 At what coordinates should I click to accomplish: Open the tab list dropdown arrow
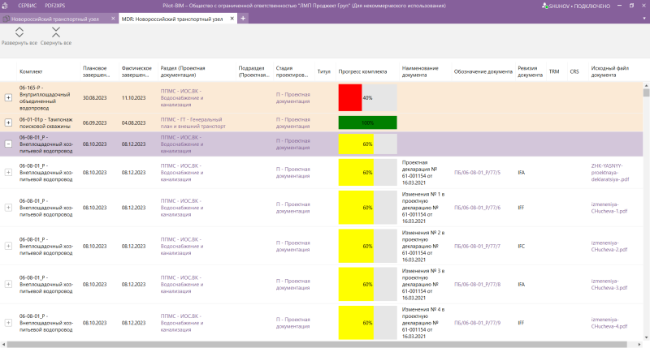643,17
